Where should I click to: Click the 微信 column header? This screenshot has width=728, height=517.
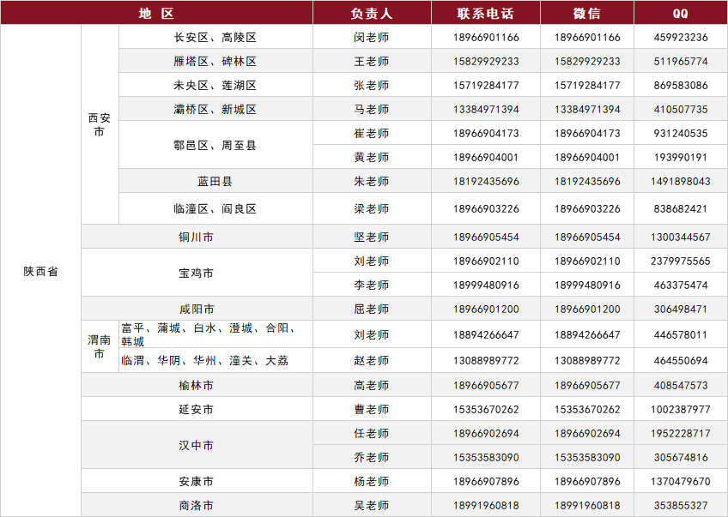[x=587, y=13]
